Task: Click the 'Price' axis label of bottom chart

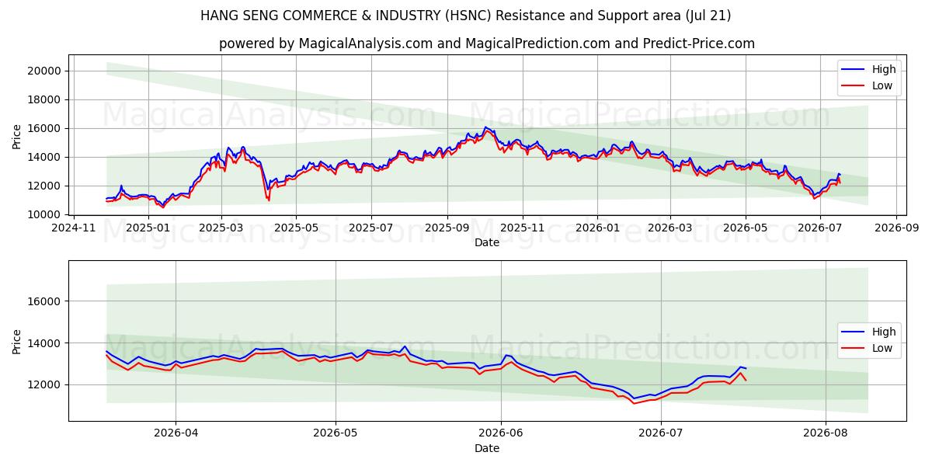Action: 17,341
